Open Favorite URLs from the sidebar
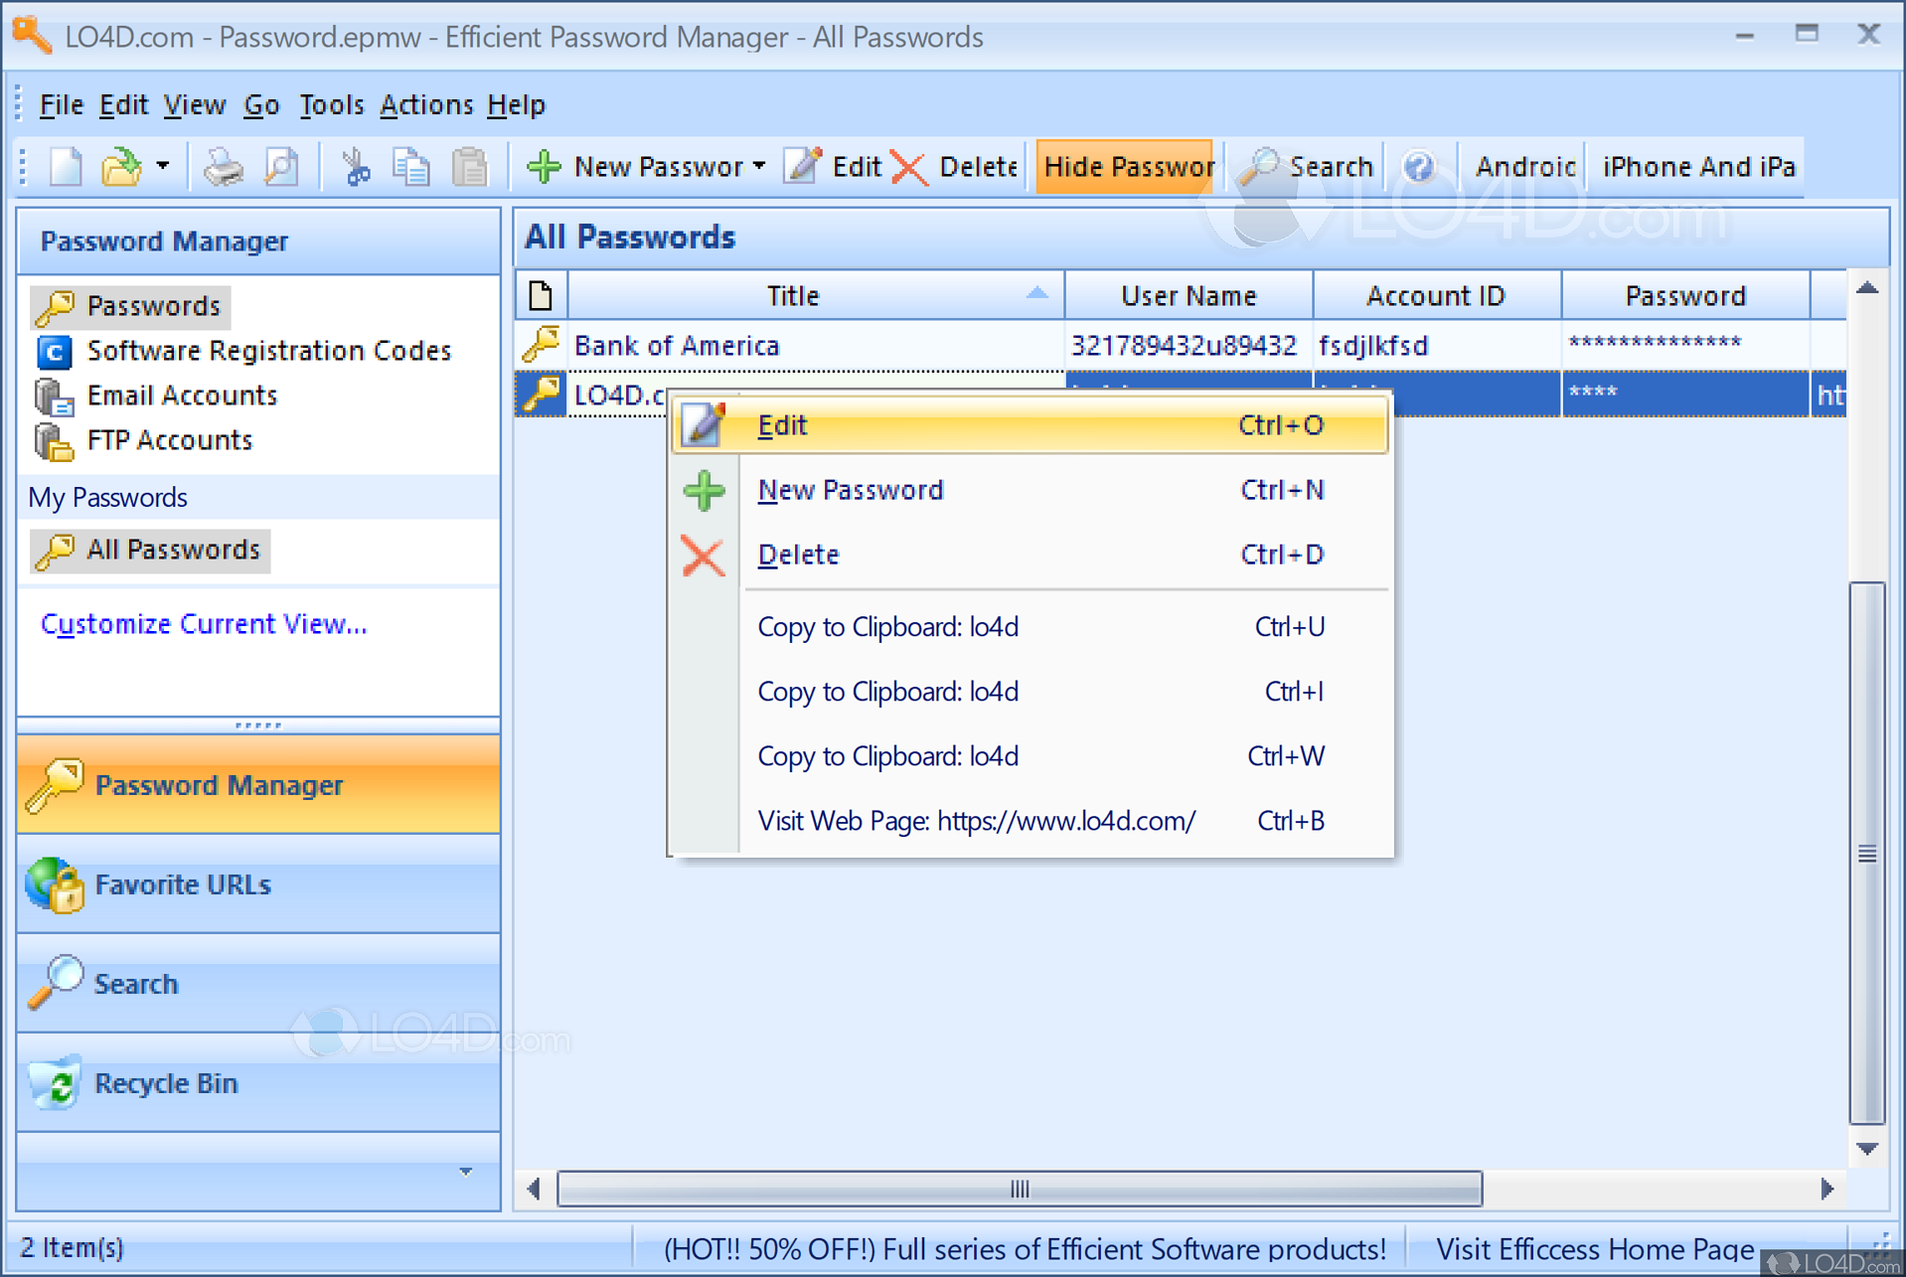The image size is (1906, 1277). pos(182,884)
